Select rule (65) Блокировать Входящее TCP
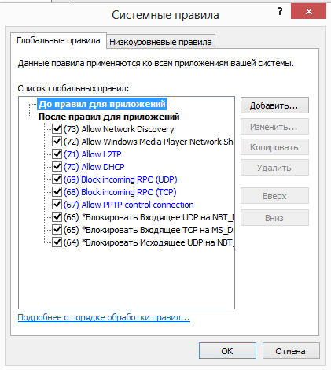Image resolution: width=331 pixels, height=370 pixels. point(148,230)
